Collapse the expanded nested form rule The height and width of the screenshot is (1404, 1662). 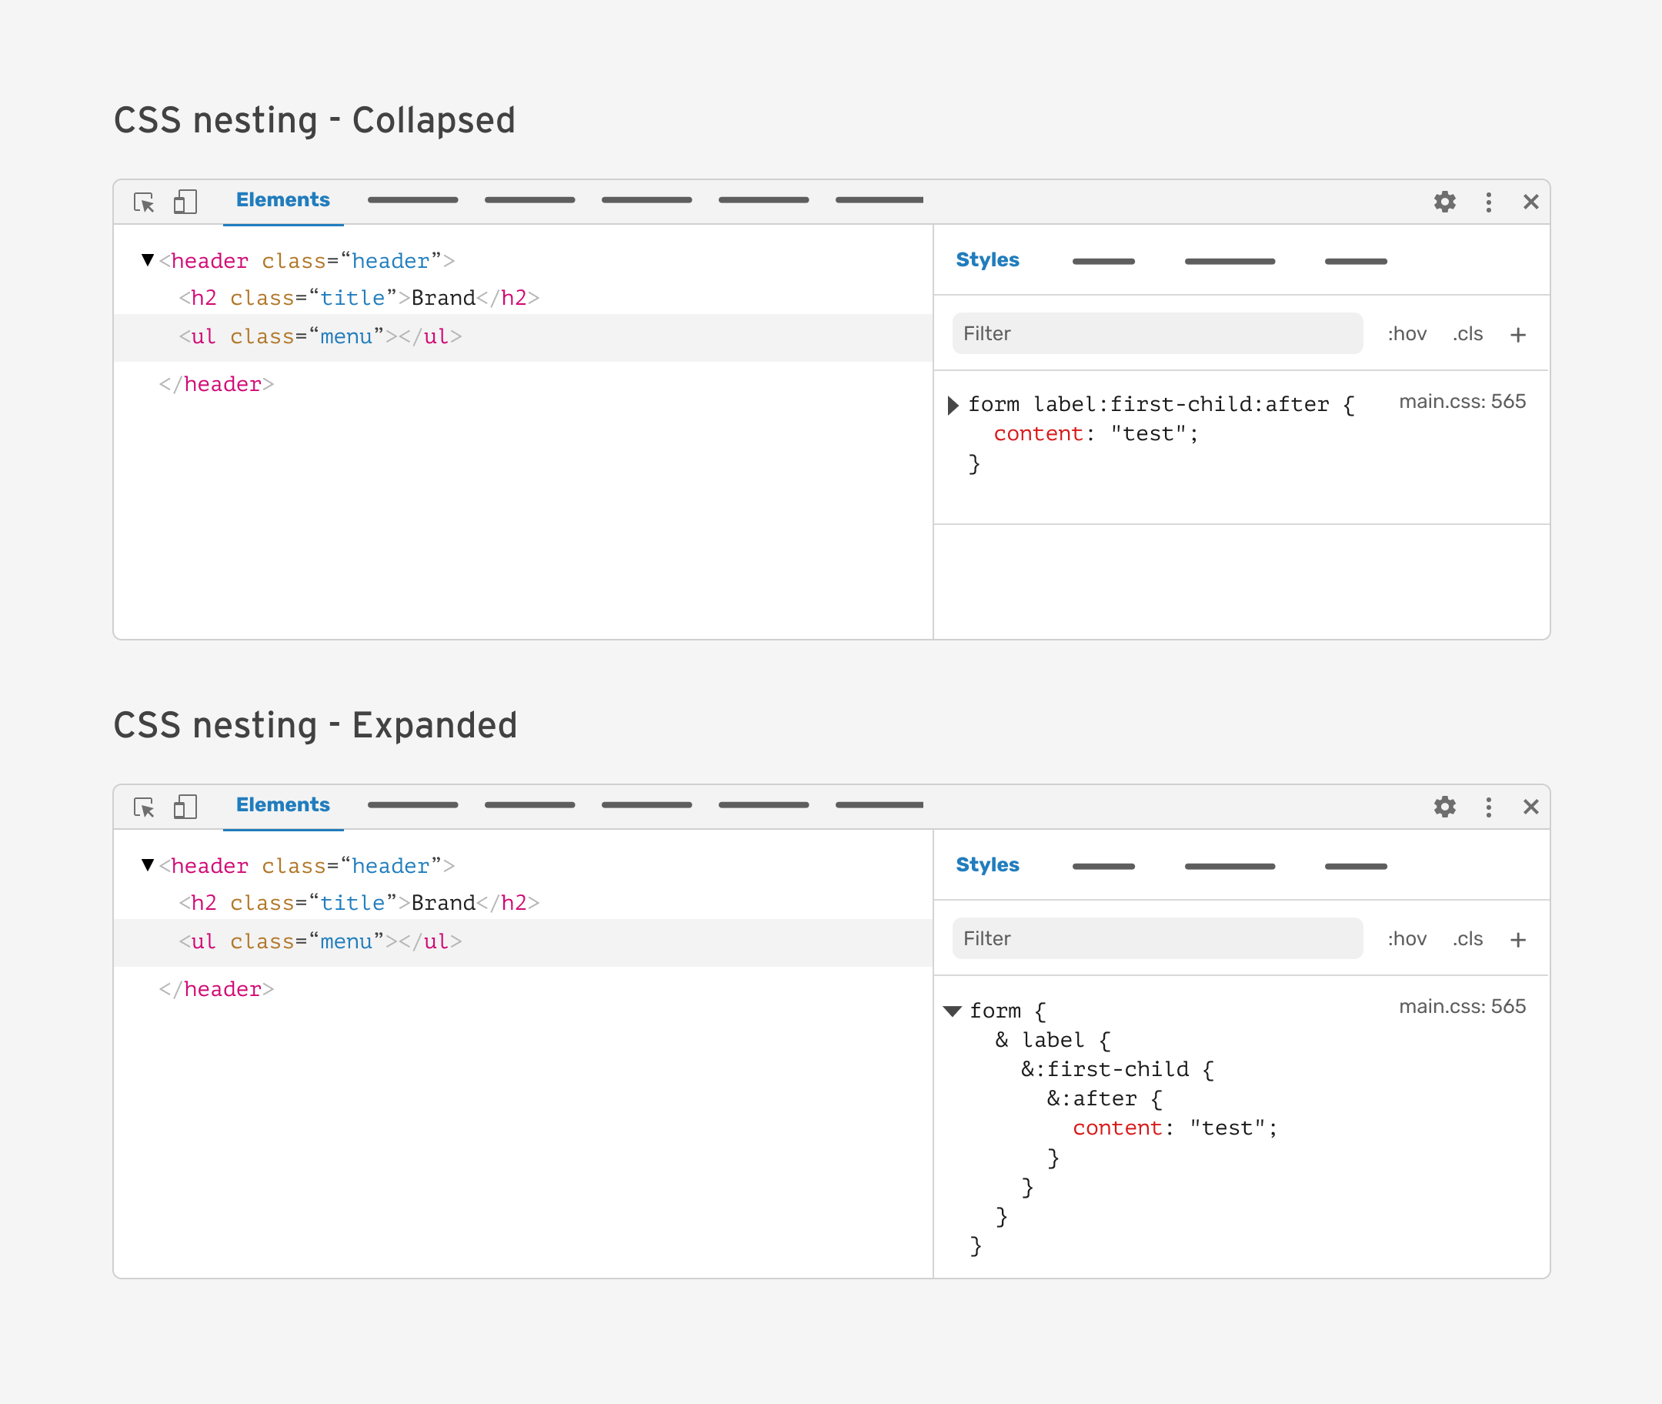click(x=953, y=1011)
